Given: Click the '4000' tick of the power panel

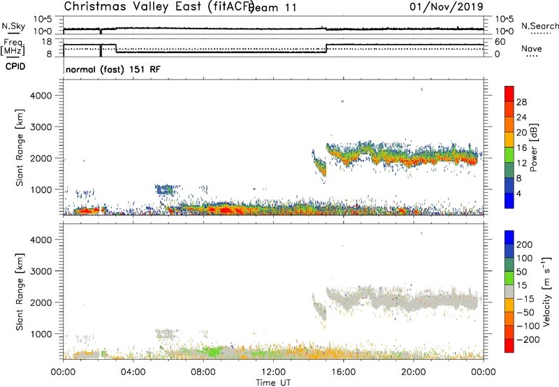Looking at the screenshot, I should (x=41, y=96).
